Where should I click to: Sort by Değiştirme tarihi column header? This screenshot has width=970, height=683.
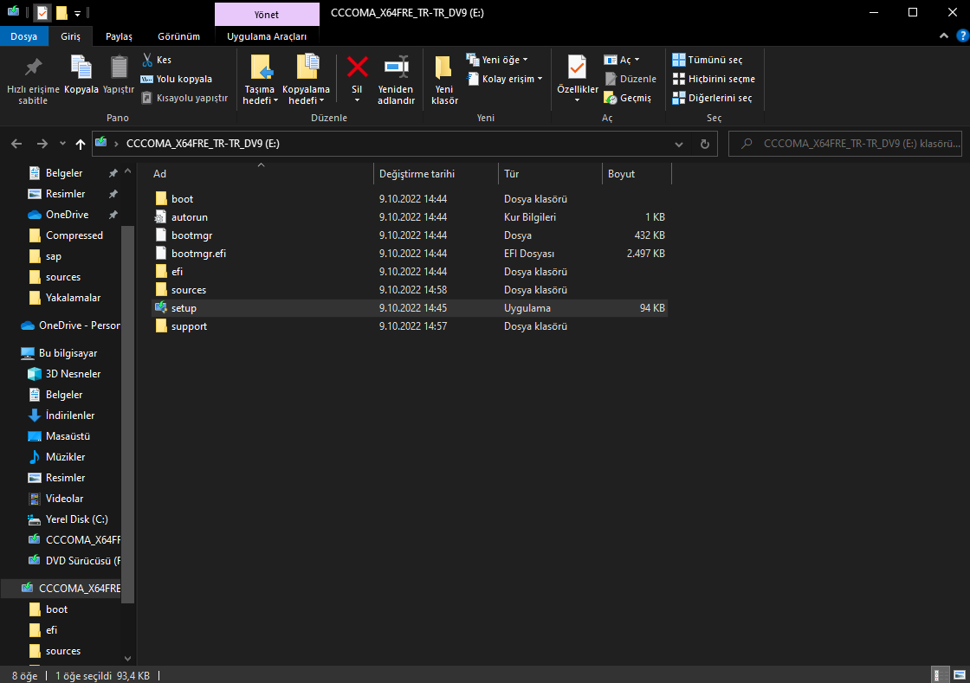[x=436, y=174]
